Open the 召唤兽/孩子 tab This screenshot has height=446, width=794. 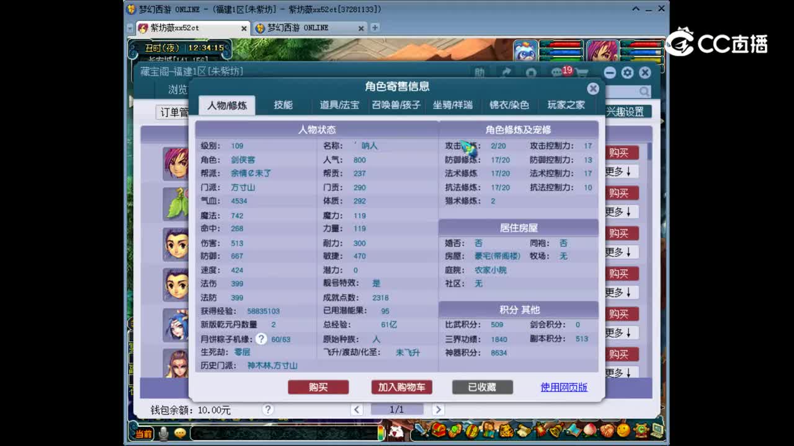click(396, 105)
